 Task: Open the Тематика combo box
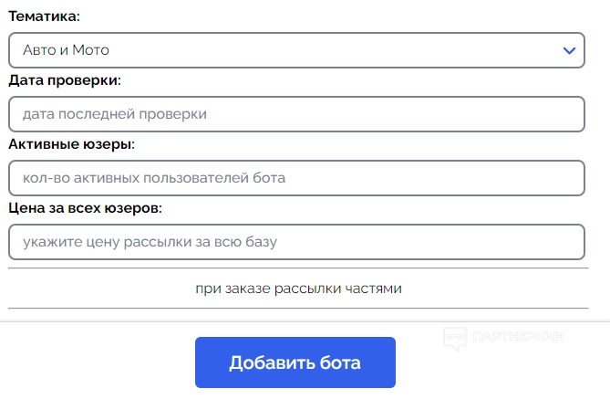click(296, 50)
